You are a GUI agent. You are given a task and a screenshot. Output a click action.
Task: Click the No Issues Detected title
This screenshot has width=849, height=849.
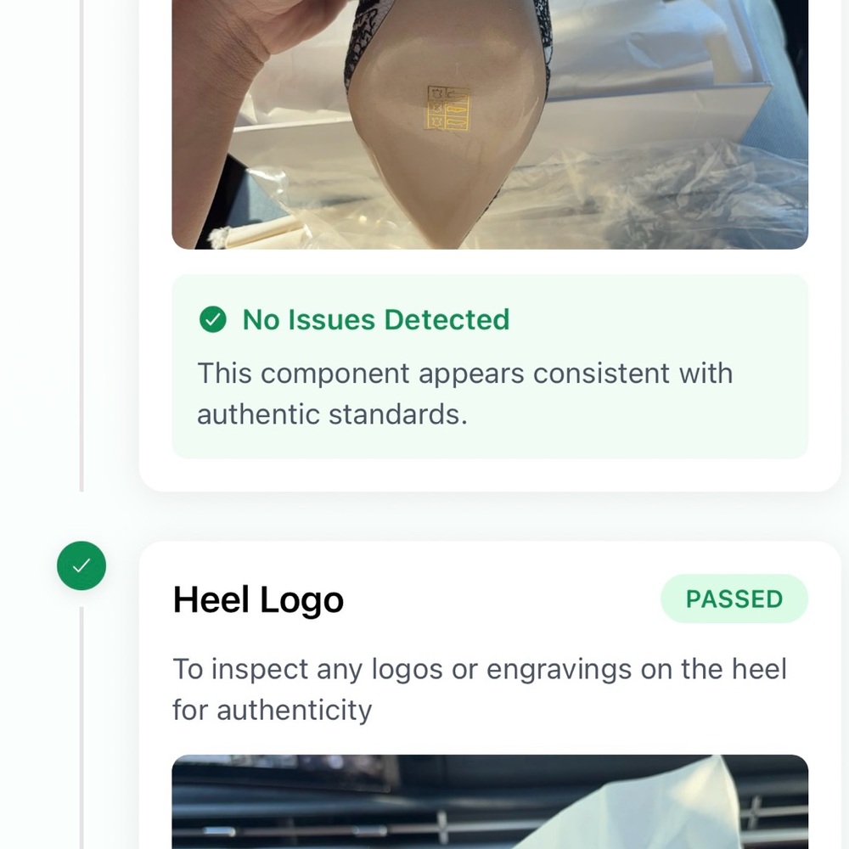click(376, 319)
